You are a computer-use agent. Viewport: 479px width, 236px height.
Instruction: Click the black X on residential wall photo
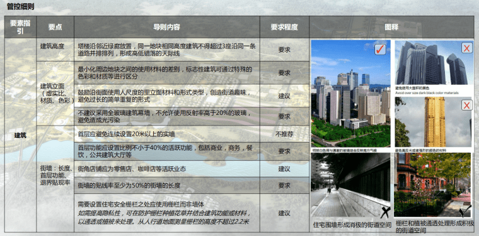tap(385, 212)
